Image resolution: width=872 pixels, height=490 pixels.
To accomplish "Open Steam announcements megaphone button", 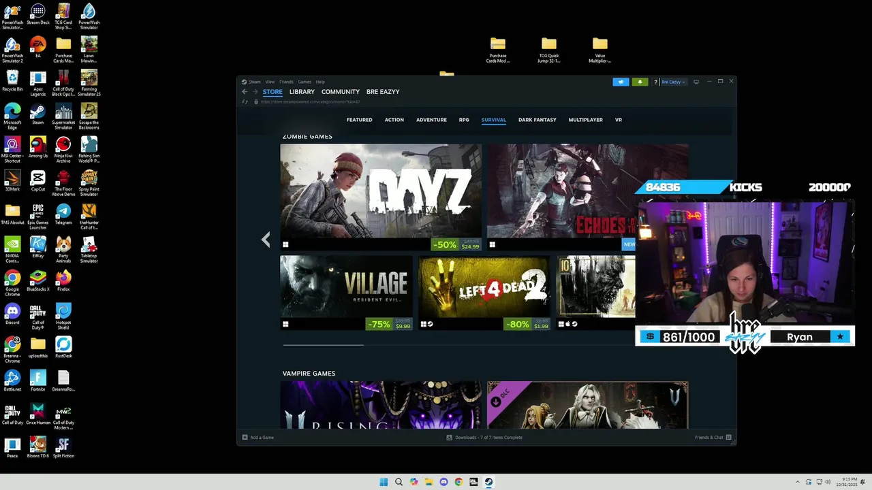I will 621,82.
